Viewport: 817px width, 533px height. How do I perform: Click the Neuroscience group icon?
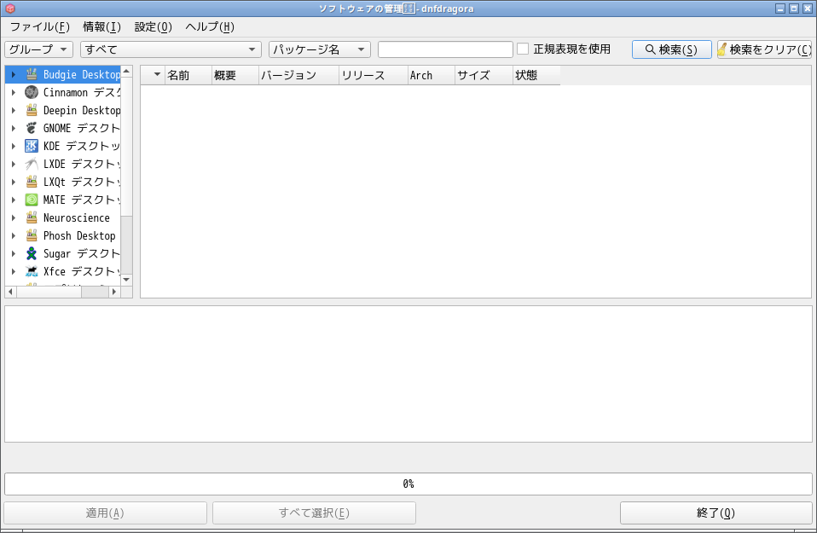click(32, 217)
